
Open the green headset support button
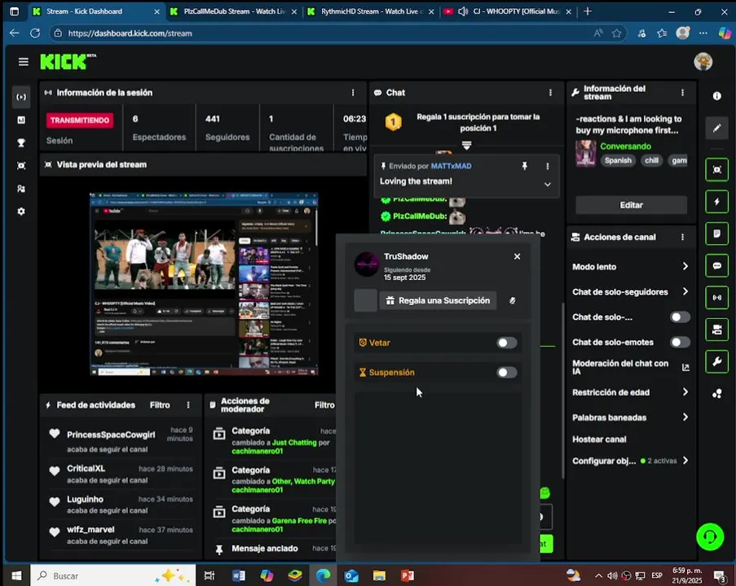coord(710,536)
